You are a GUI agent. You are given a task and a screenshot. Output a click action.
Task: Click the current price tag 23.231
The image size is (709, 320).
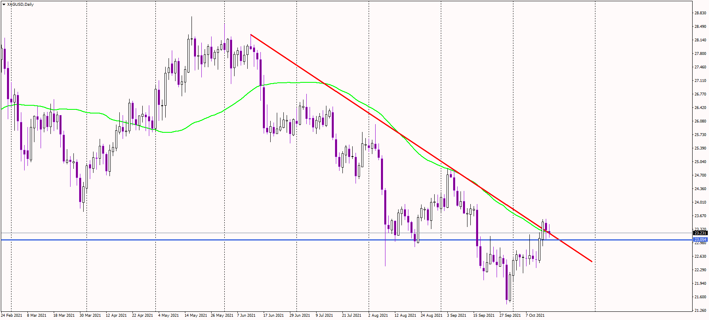coord(700,233)
